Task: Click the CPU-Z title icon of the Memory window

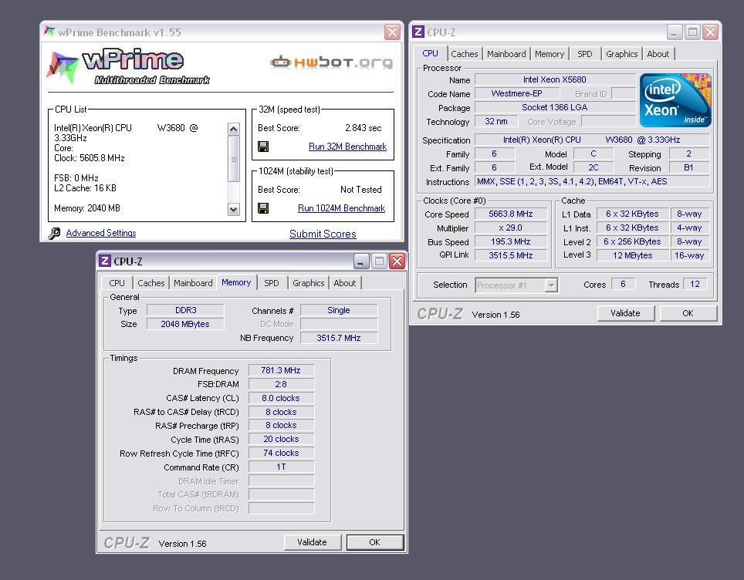Action: [x=105, y=261]
